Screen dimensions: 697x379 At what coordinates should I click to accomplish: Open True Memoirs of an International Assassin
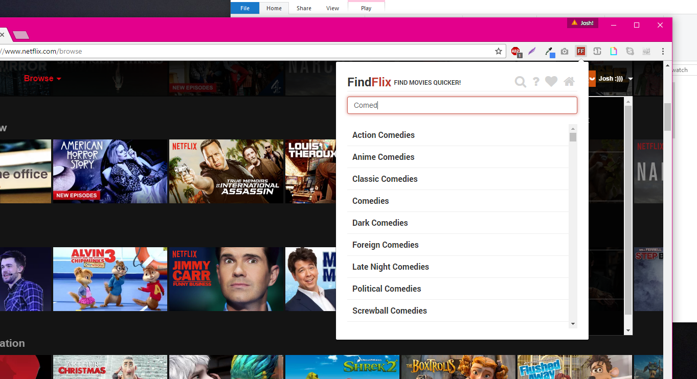226,171
